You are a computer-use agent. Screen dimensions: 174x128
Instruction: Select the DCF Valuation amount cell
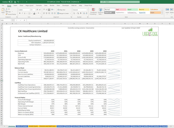[x=48, y=43]
